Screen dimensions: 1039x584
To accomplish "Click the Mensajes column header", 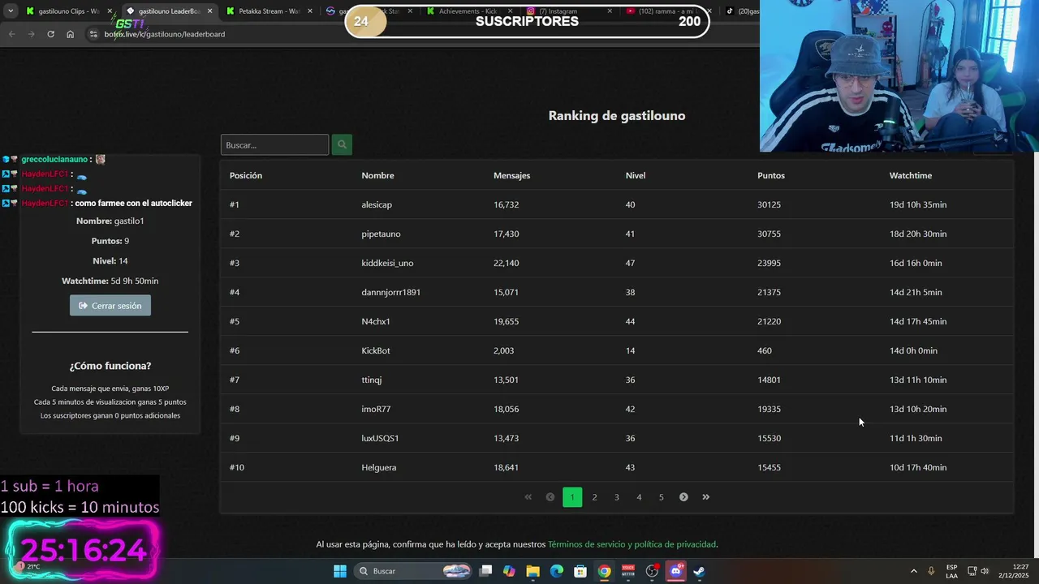I will click(512, 175).
